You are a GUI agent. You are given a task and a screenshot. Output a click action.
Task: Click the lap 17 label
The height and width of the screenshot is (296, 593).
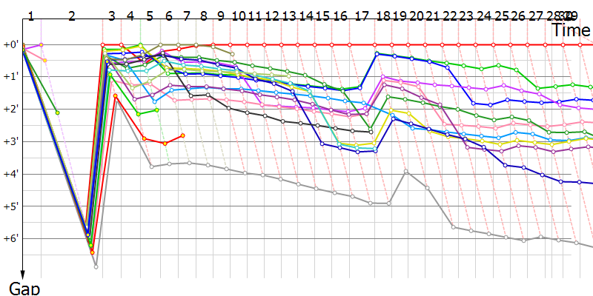362,16
